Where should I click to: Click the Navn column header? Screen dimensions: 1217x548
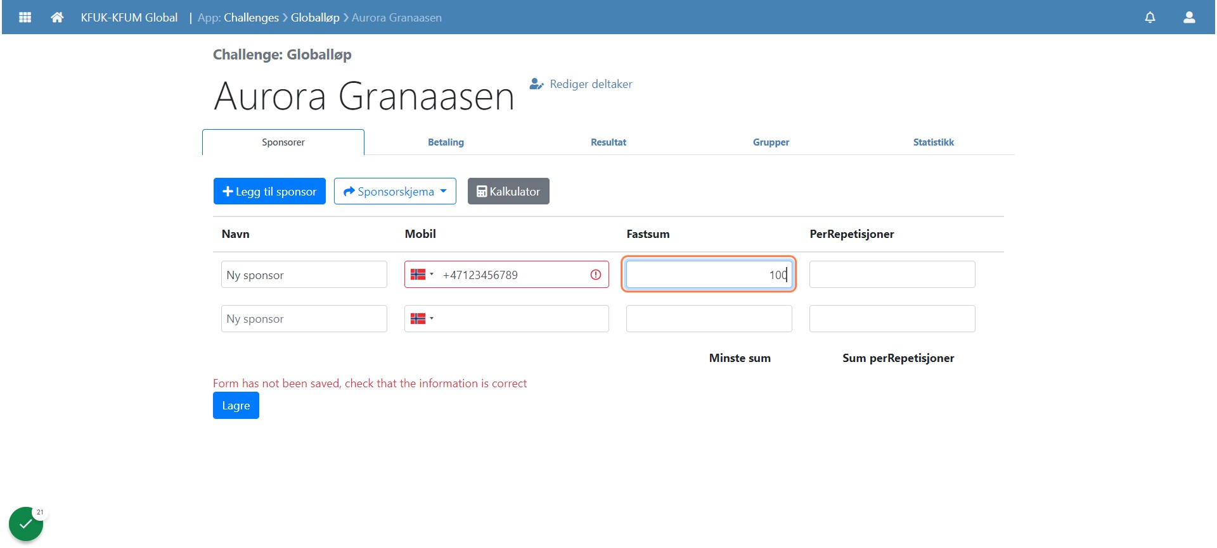236,234
